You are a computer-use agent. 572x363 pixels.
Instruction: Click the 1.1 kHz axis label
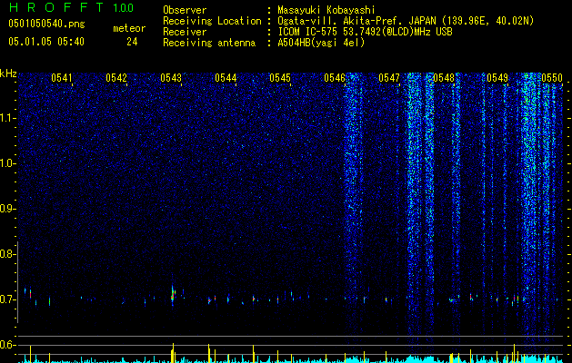(x=8, y=118)
